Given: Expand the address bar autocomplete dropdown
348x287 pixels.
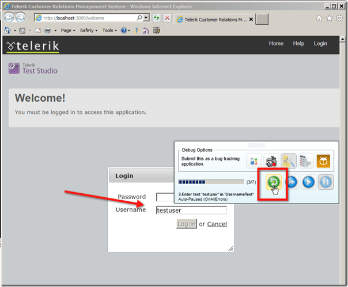Looking at the screenshot, I should tap(146, 18).
